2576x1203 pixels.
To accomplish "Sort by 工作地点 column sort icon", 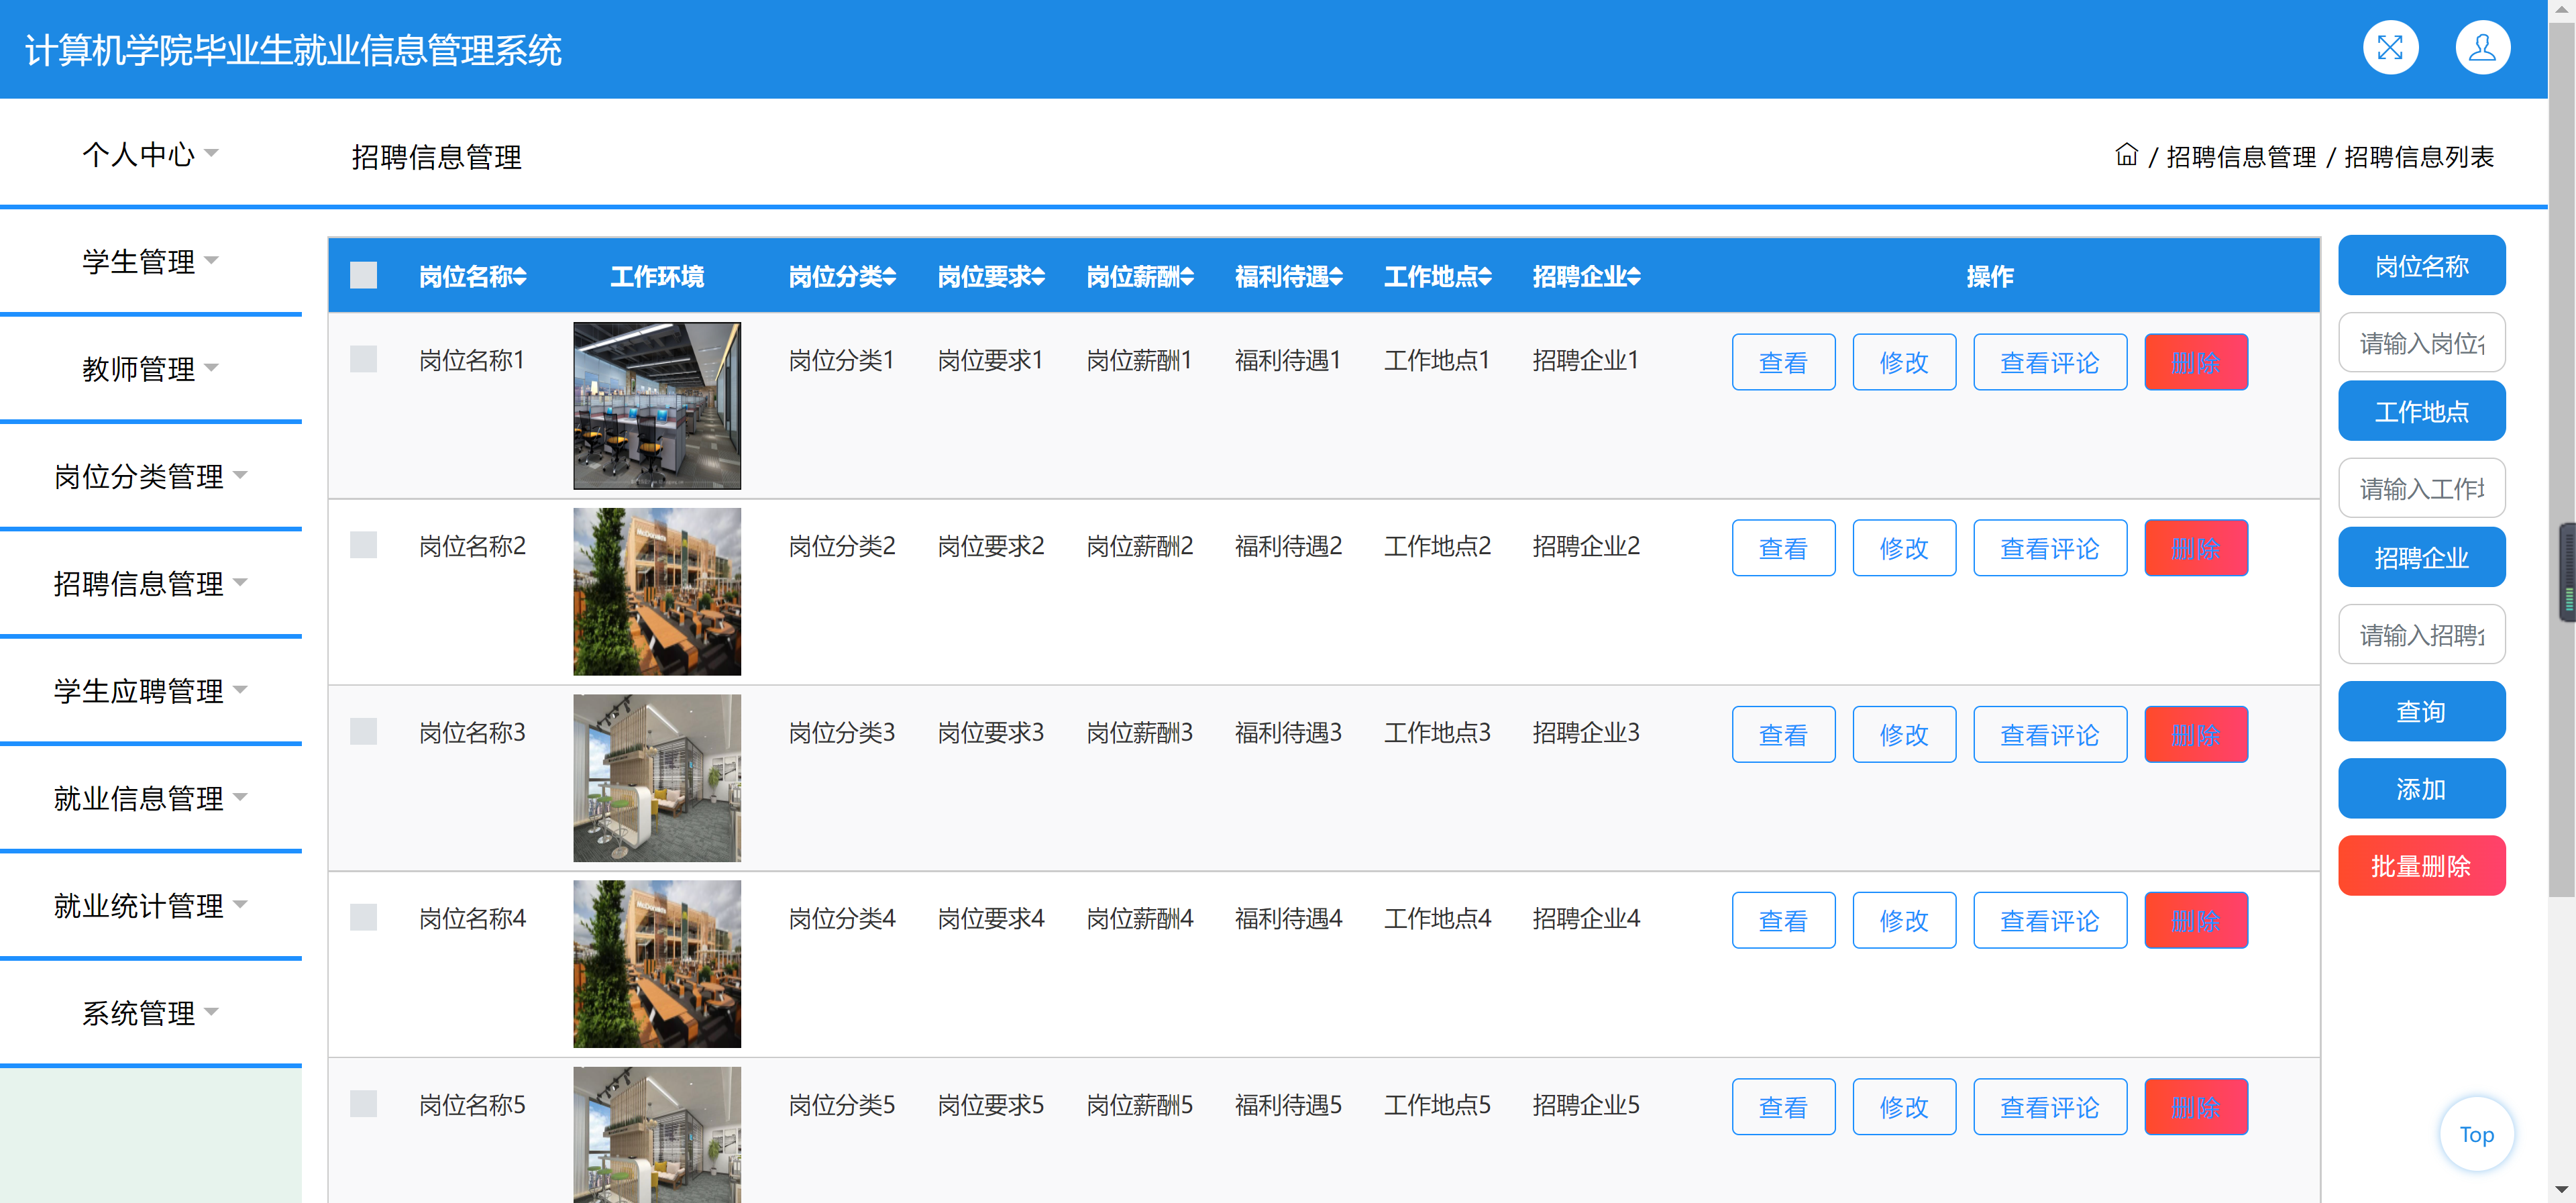I will coord(1485,277).
